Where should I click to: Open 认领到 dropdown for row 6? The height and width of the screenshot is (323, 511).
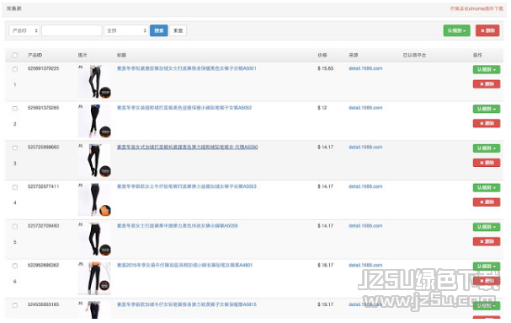coord(487,266)
